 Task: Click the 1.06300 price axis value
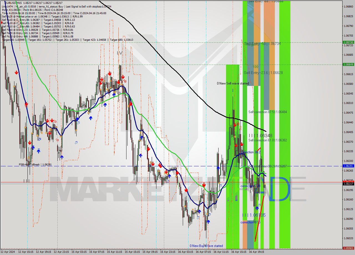click(x=348, y=161)
